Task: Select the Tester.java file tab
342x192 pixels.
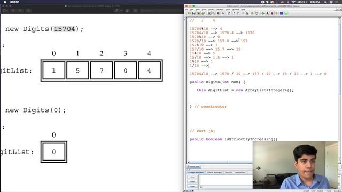Action: click(194, 167)
